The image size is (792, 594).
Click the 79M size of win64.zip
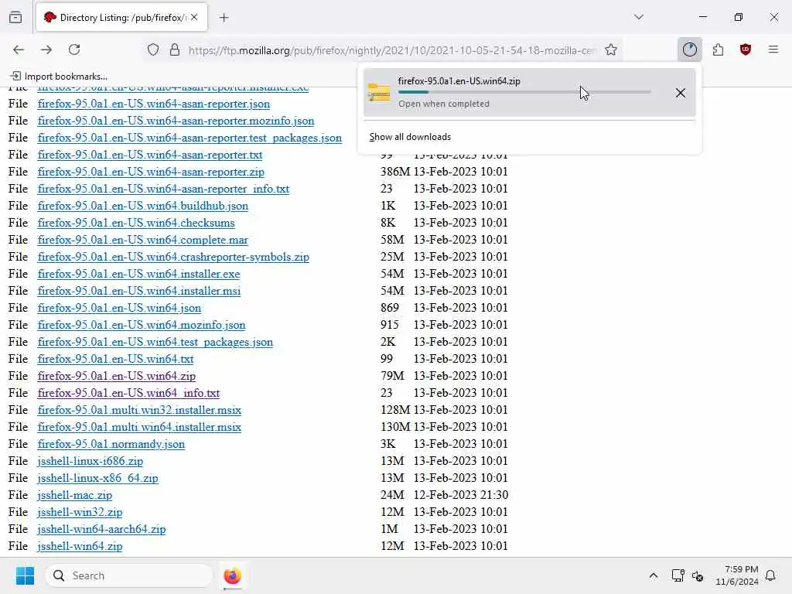[x=392, y=376]
